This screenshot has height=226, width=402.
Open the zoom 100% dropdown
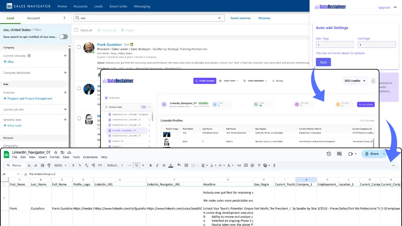pos(60,165)
